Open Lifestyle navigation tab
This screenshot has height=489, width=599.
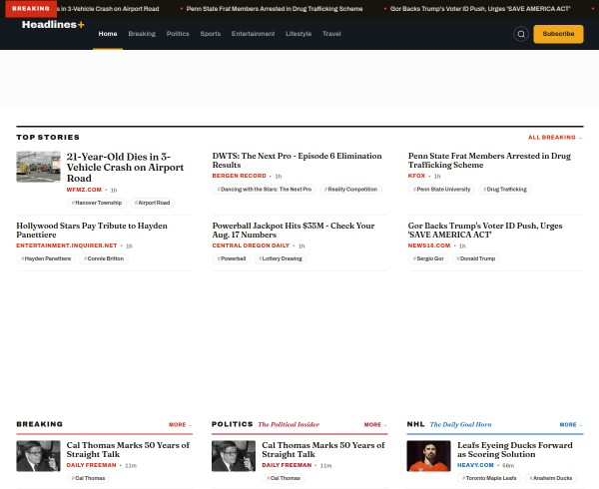point(299,34)
